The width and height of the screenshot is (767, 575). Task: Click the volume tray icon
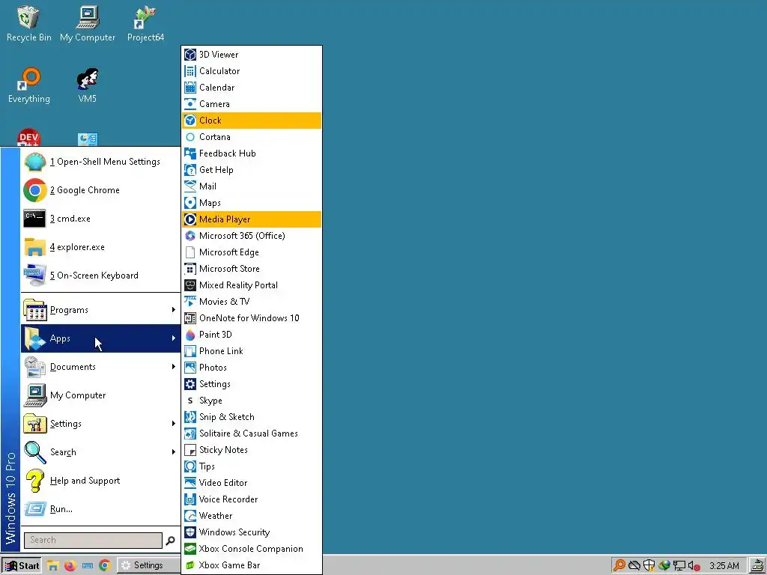pos(694,566)
